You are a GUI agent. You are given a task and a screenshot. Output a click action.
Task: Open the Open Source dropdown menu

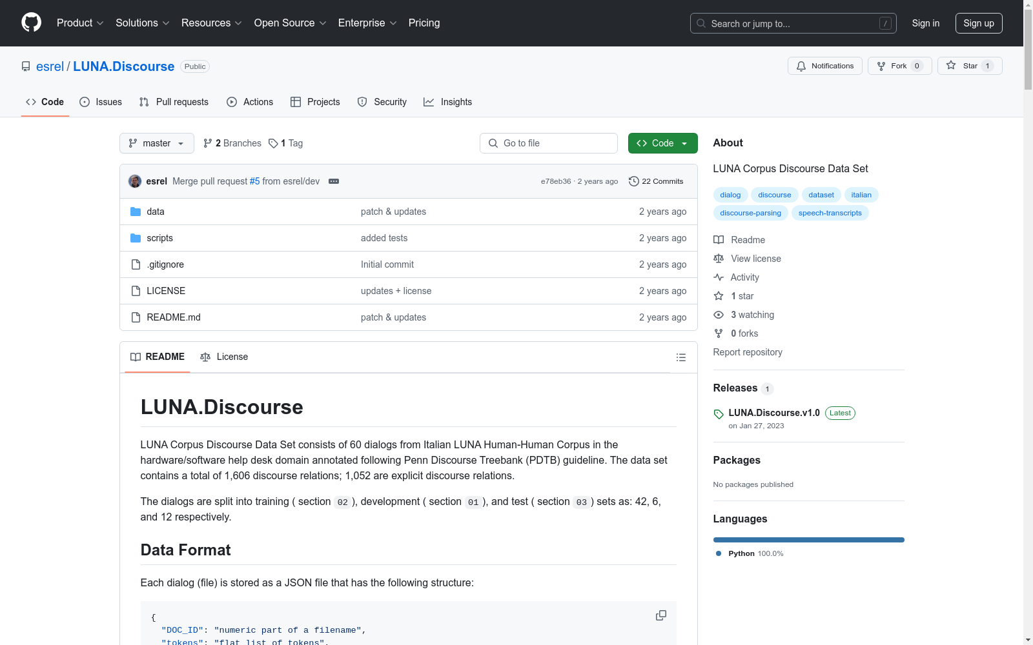[291, 23]
